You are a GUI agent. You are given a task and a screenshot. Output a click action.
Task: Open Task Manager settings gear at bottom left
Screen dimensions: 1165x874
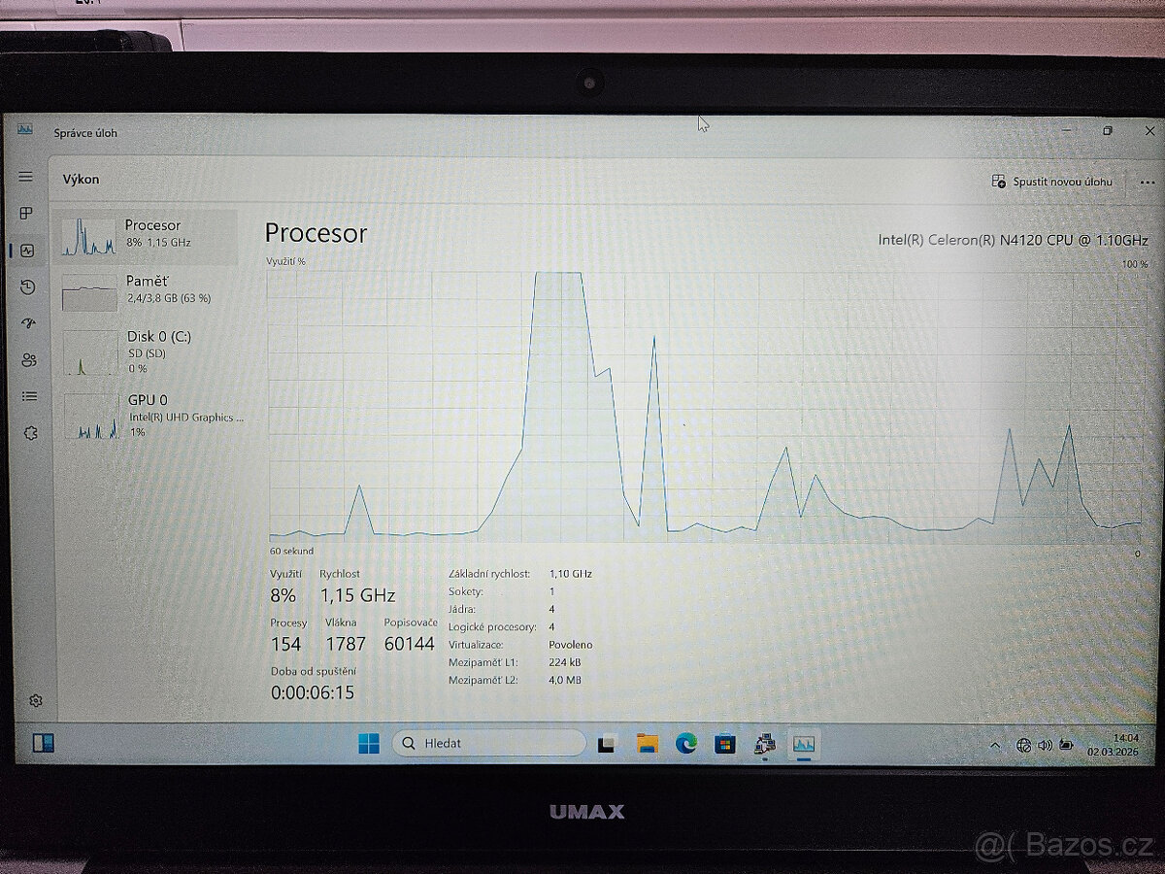click(x=36, y=700)
